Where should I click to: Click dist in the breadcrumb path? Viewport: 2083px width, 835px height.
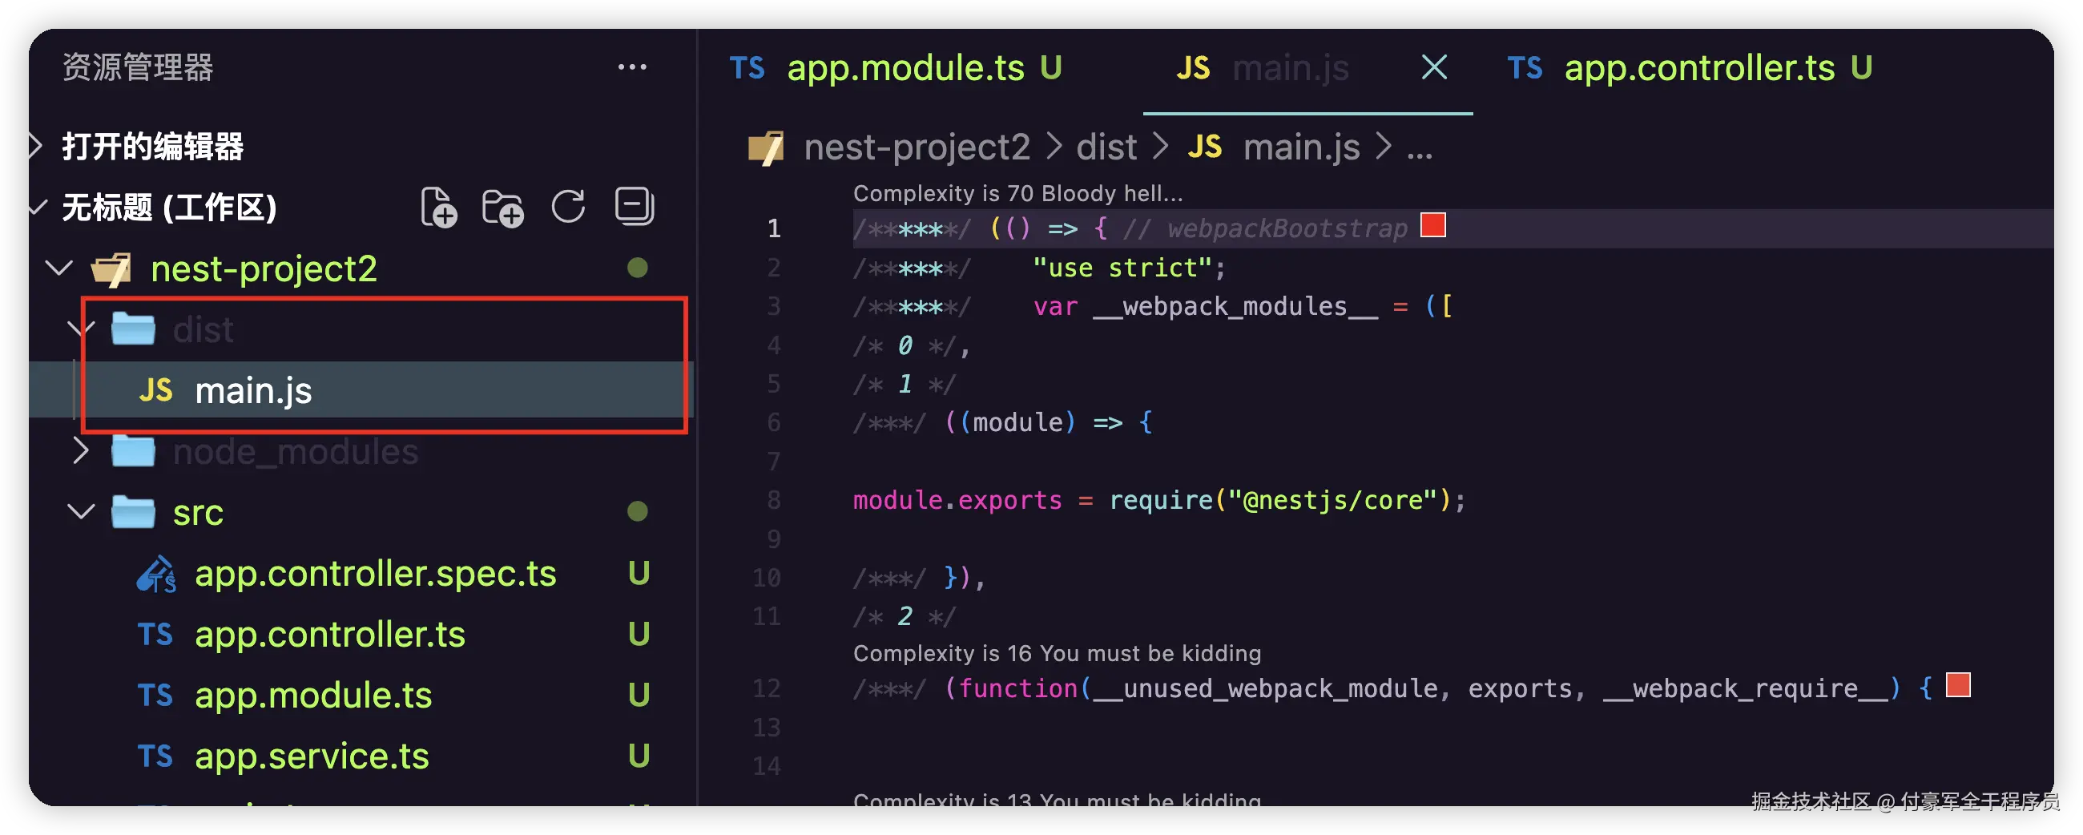tap(1106, 147)
